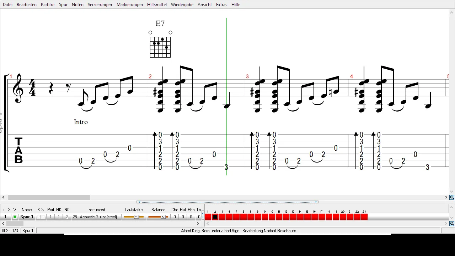Open the Verzierungen menu
Screen dimensions: 455x256
(100, 5)
